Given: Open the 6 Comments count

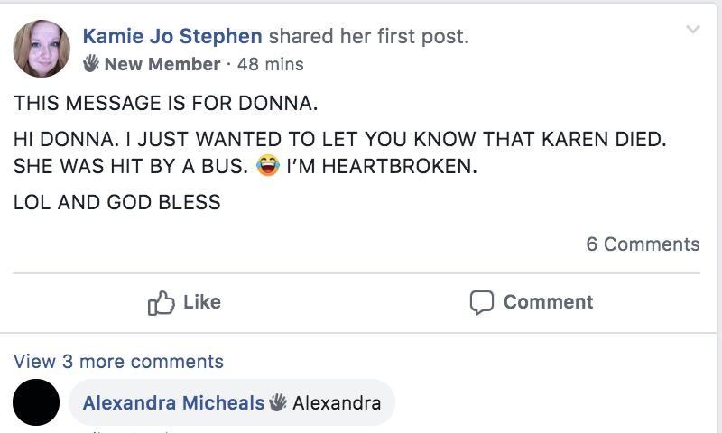Looking at the screenshot, I should click(643, 244).
